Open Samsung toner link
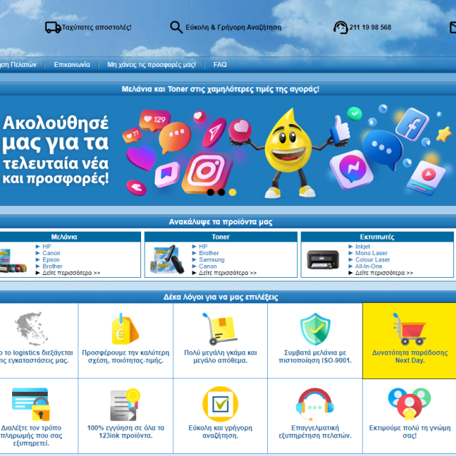Viewport: 456px width, 456px height. pos(212,259)
